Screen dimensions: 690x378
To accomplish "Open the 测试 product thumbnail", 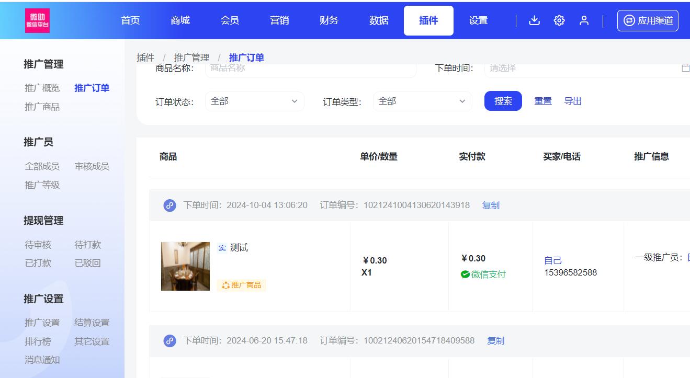I will tap(185, 266).
